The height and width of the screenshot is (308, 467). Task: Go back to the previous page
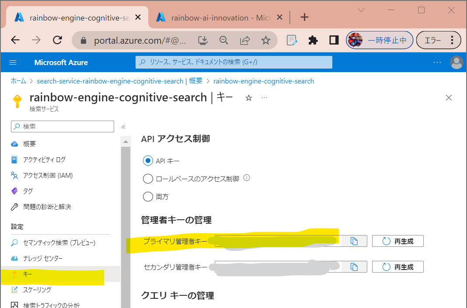15,40
